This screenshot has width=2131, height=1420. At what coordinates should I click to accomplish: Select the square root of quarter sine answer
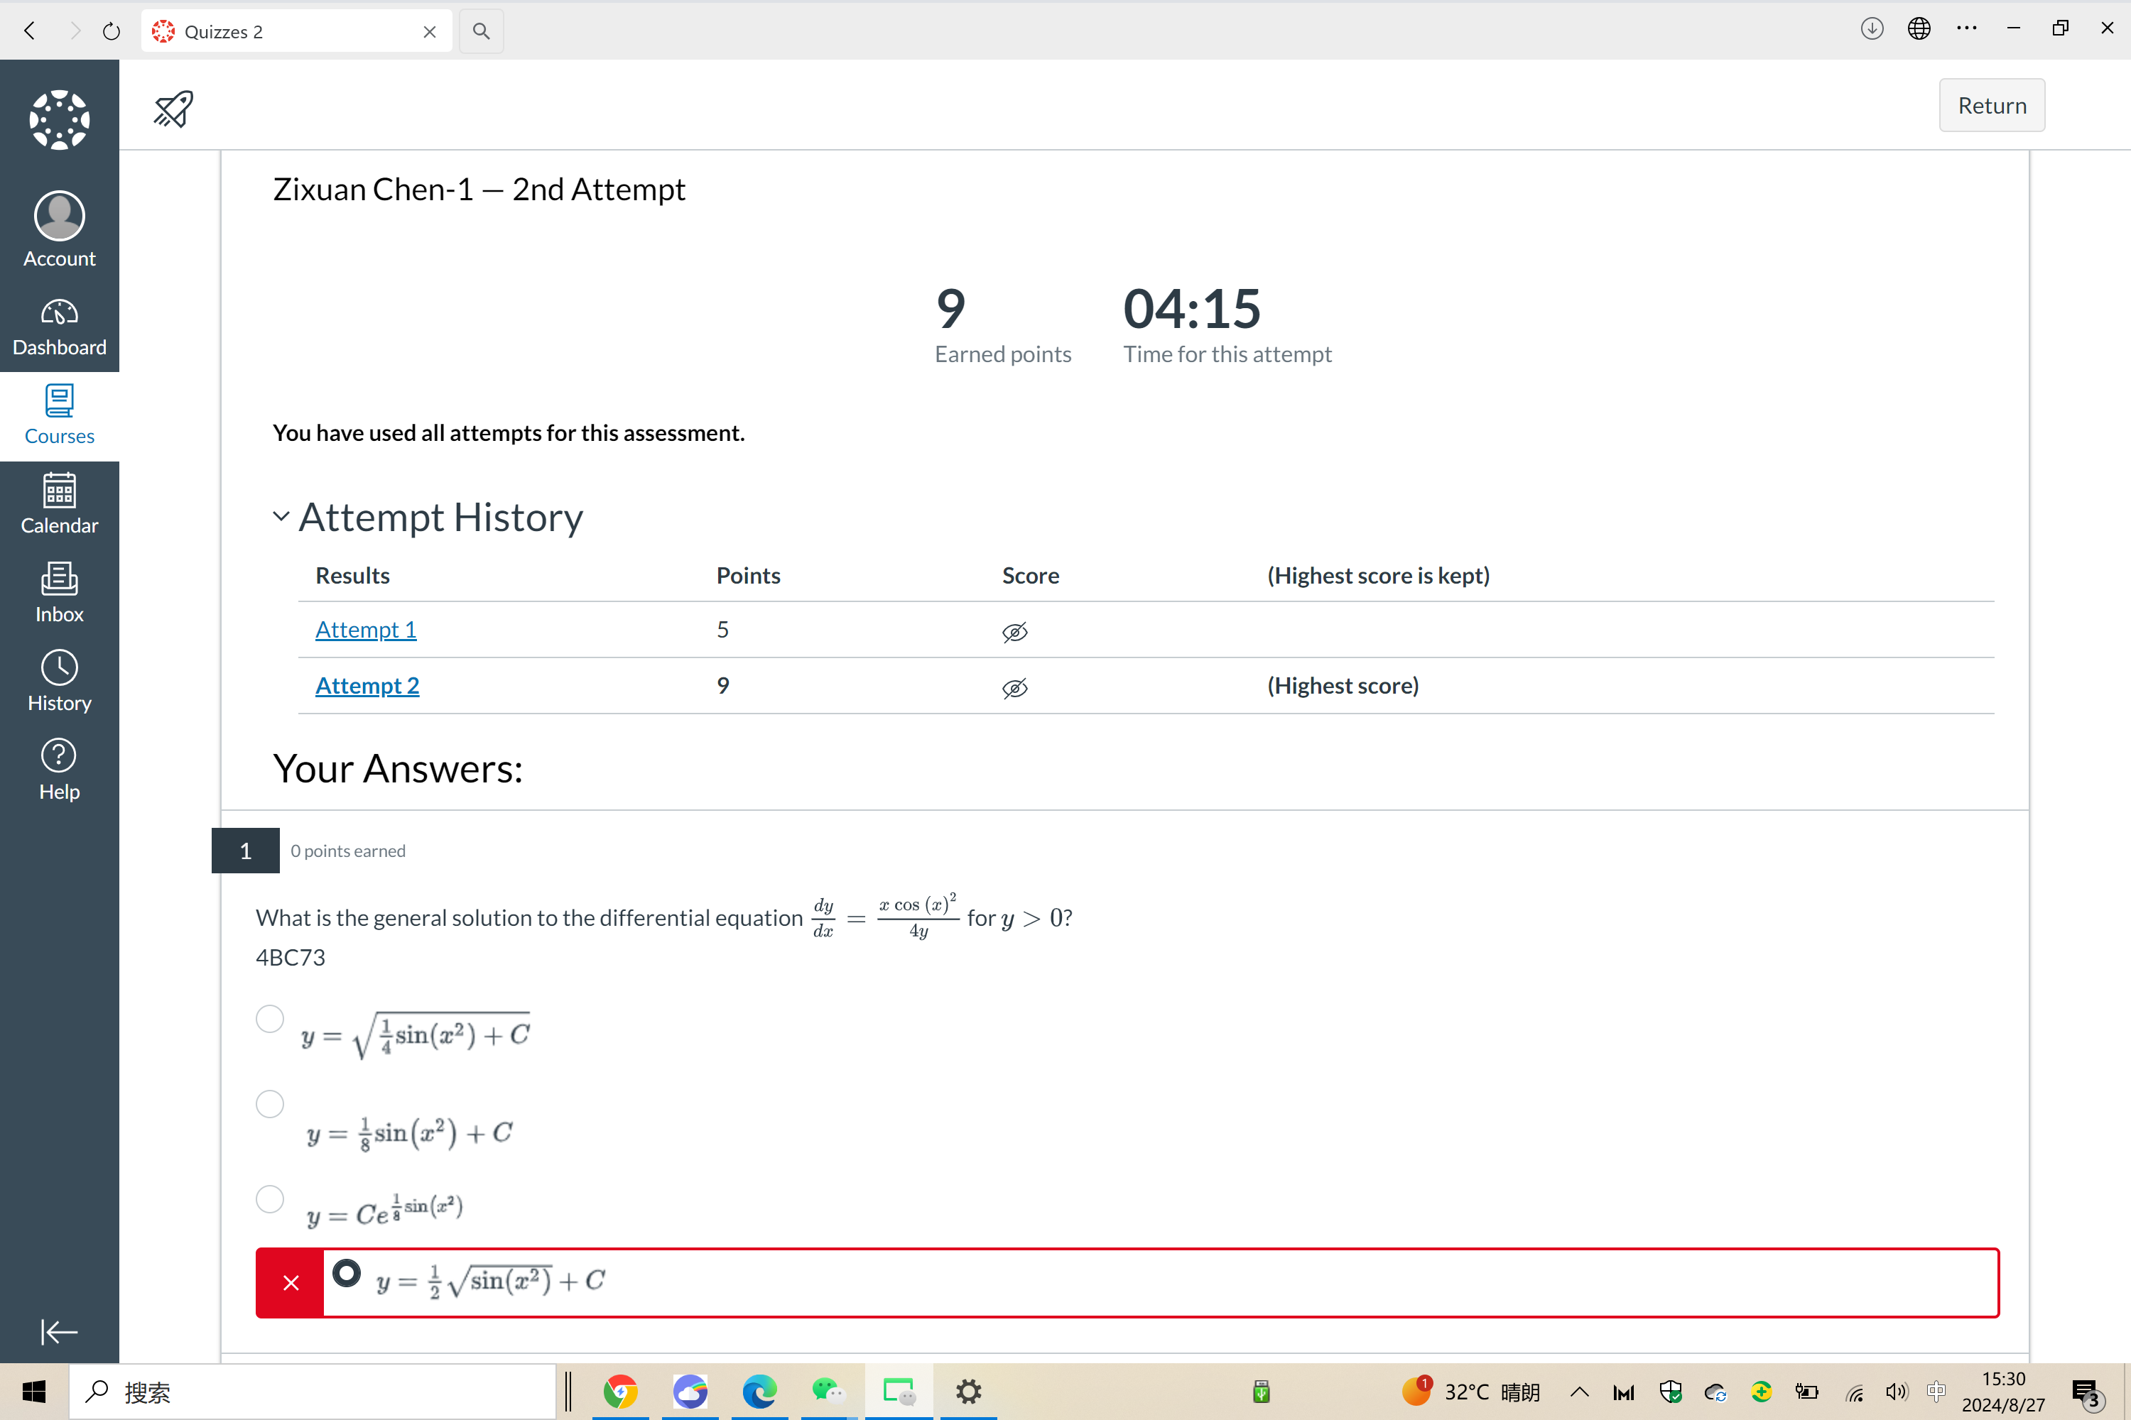coord(269,1019)
